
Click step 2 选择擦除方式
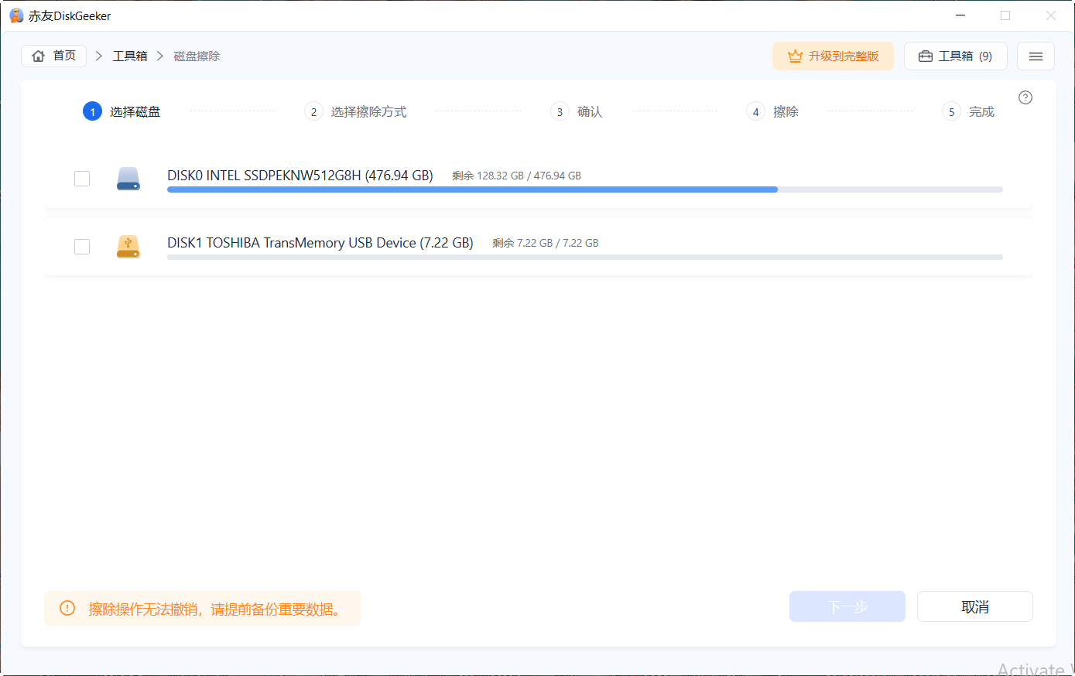[355, 112]
